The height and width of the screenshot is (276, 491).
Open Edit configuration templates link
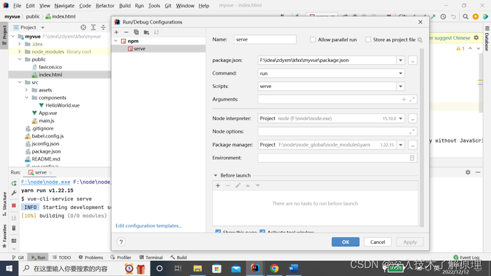pyautogui.click(x=148, y=226)
